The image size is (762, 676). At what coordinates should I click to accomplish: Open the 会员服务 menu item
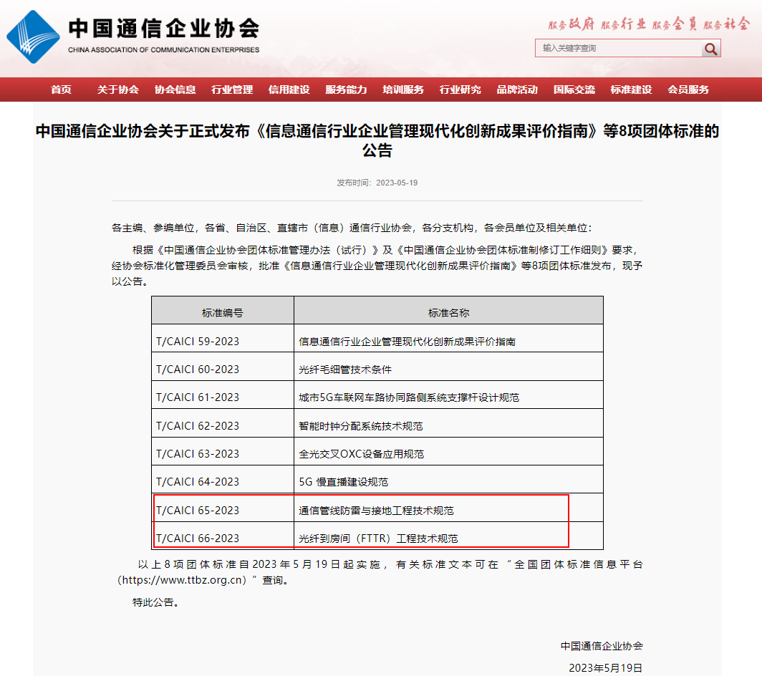(x=688, y=90)
